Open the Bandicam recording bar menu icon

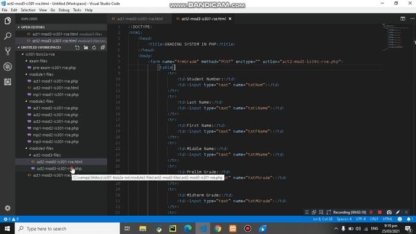coord(307,213)
